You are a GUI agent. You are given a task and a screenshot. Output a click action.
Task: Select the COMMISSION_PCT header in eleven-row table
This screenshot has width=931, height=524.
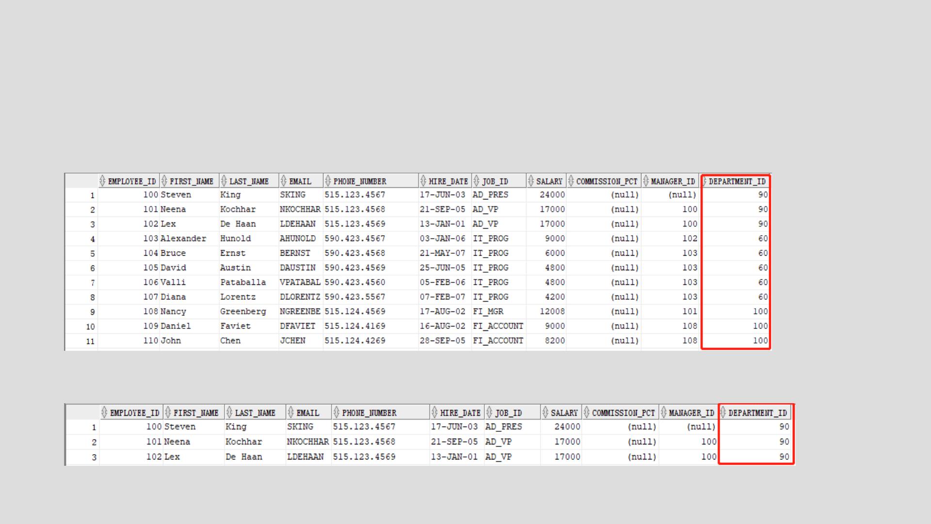[x=606, y=181]
